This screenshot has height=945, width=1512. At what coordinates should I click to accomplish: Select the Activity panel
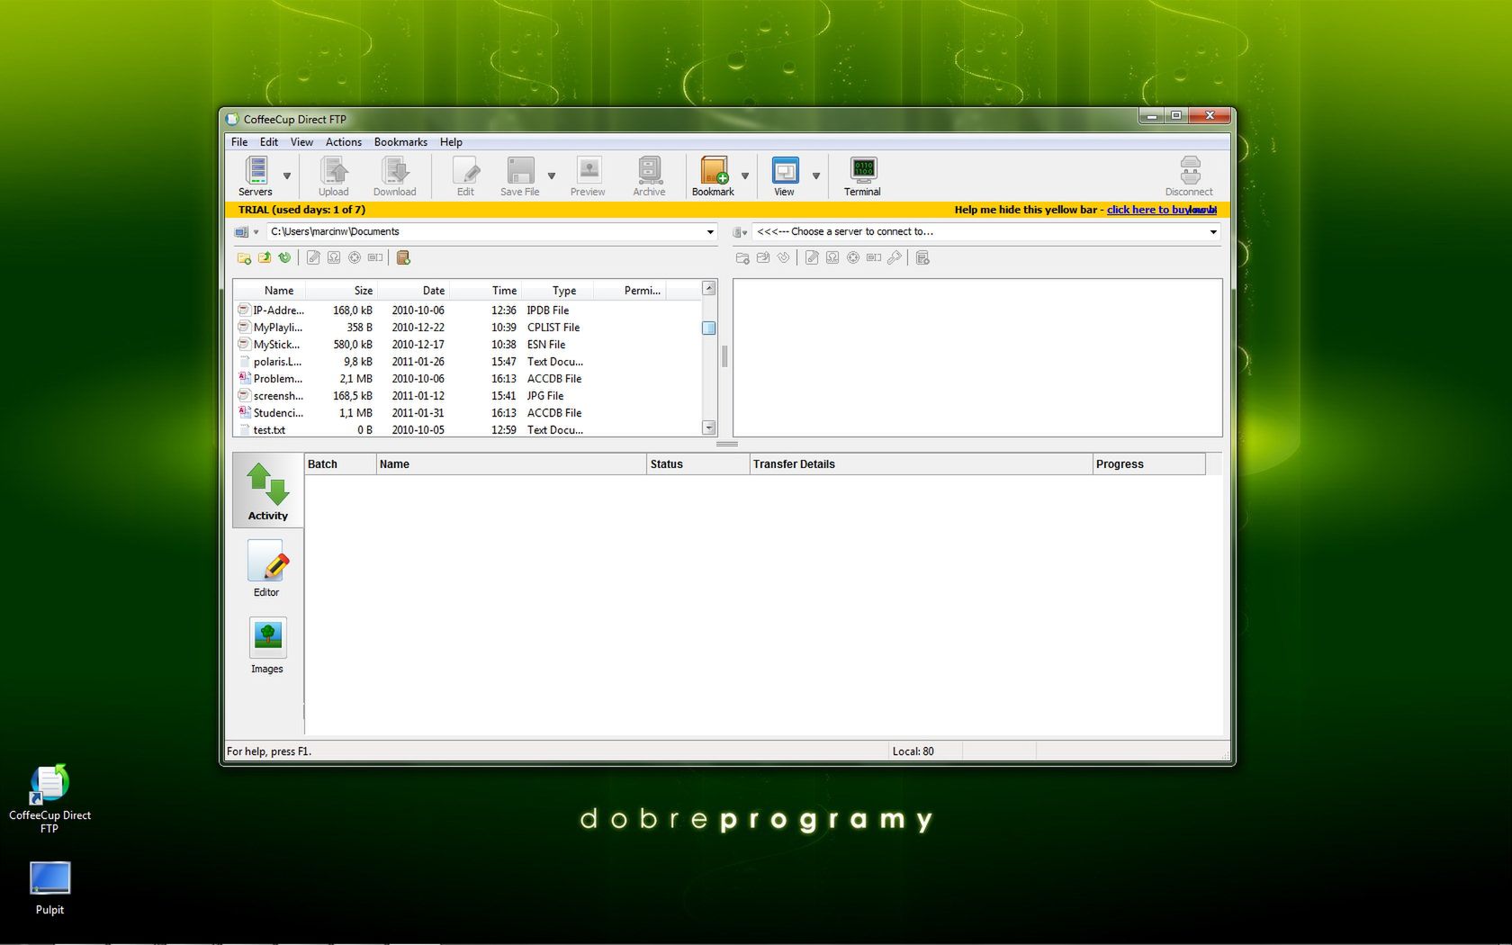268,490
